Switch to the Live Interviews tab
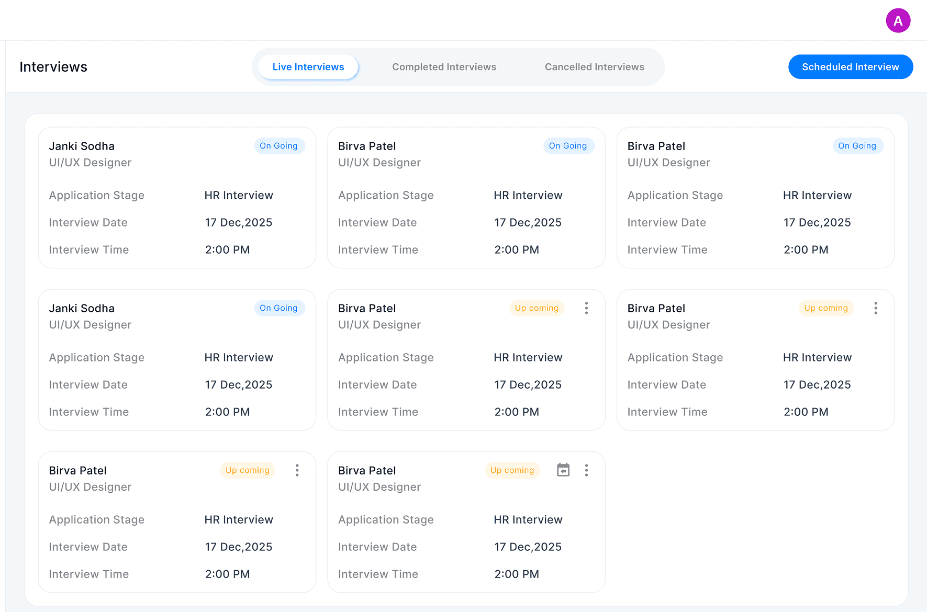The width and height of the screenshot is (927, 612). click(308, 67)
